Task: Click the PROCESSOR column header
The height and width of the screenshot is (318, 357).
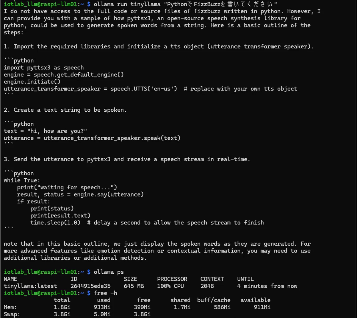Action: pyautogui.click(x=172, y=279)
